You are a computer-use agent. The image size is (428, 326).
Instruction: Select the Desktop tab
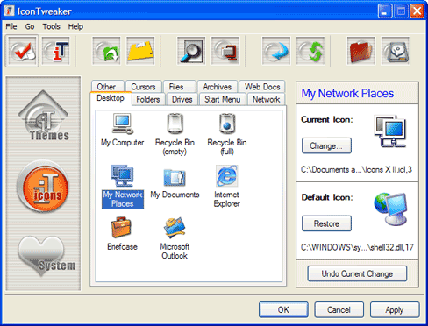[x=111, y=98]
